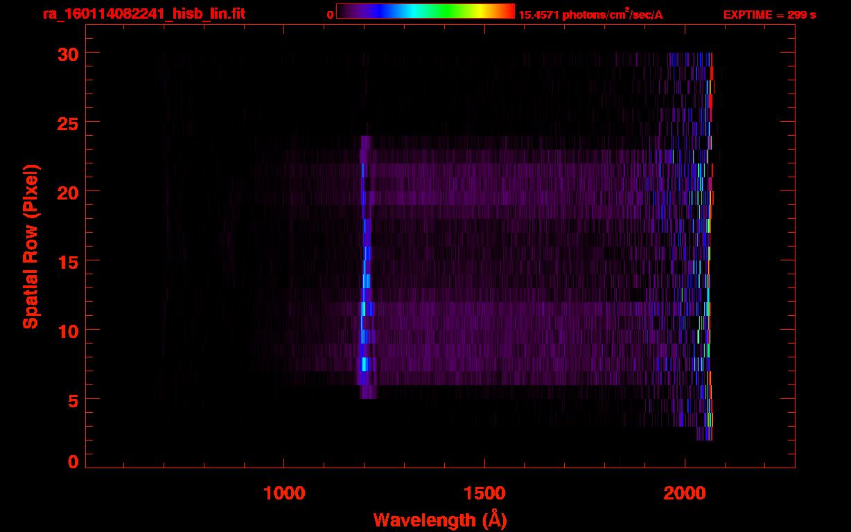Viewport: 851px width, 532px height.
Task: Click the x-axis tick label 2000
Action: coord(685,493)
